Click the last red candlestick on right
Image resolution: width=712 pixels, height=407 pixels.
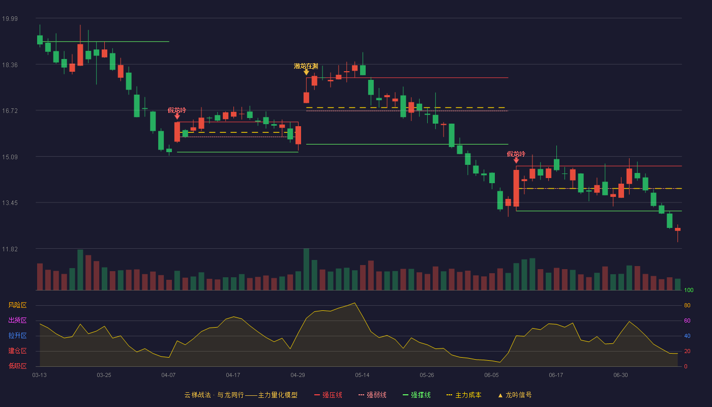click(677, 229)
